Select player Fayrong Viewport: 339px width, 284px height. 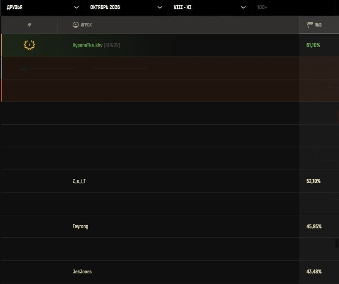tap(80, 226)
